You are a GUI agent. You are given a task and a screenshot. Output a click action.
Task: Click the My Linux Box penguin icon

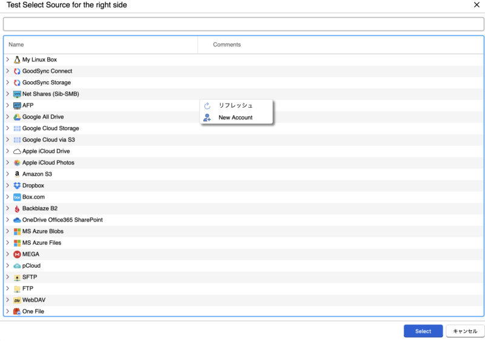point(17,60)
